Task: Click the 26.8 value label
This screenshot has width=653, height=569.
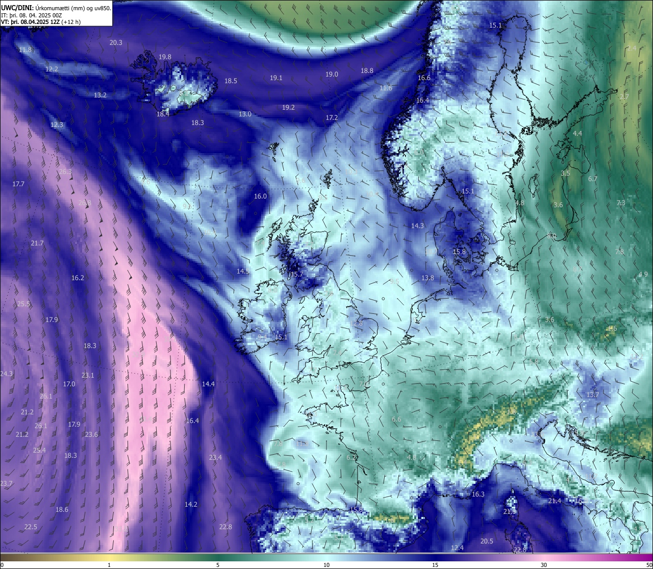Action: point(85,203)
